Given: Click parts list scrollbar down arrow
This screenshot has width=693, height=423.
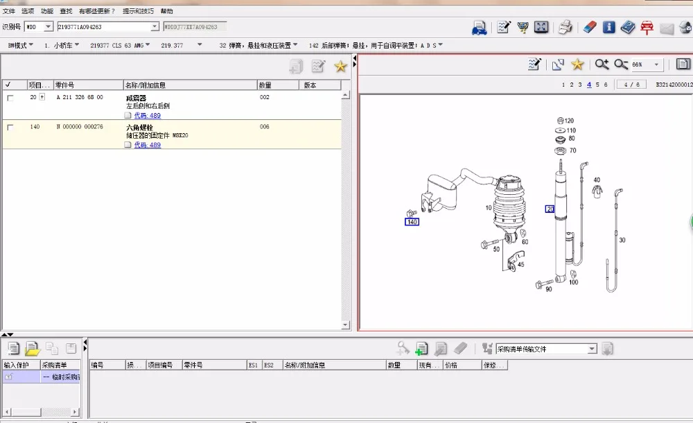Looking at the screenshot, I should (346, 325).
